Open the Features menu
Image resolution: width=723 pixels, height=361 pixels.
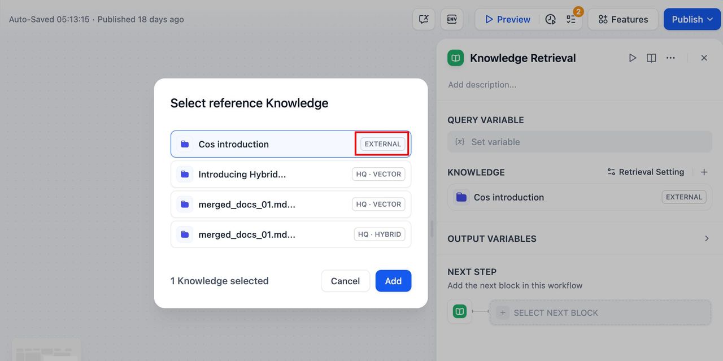click(x=622, y=19)
